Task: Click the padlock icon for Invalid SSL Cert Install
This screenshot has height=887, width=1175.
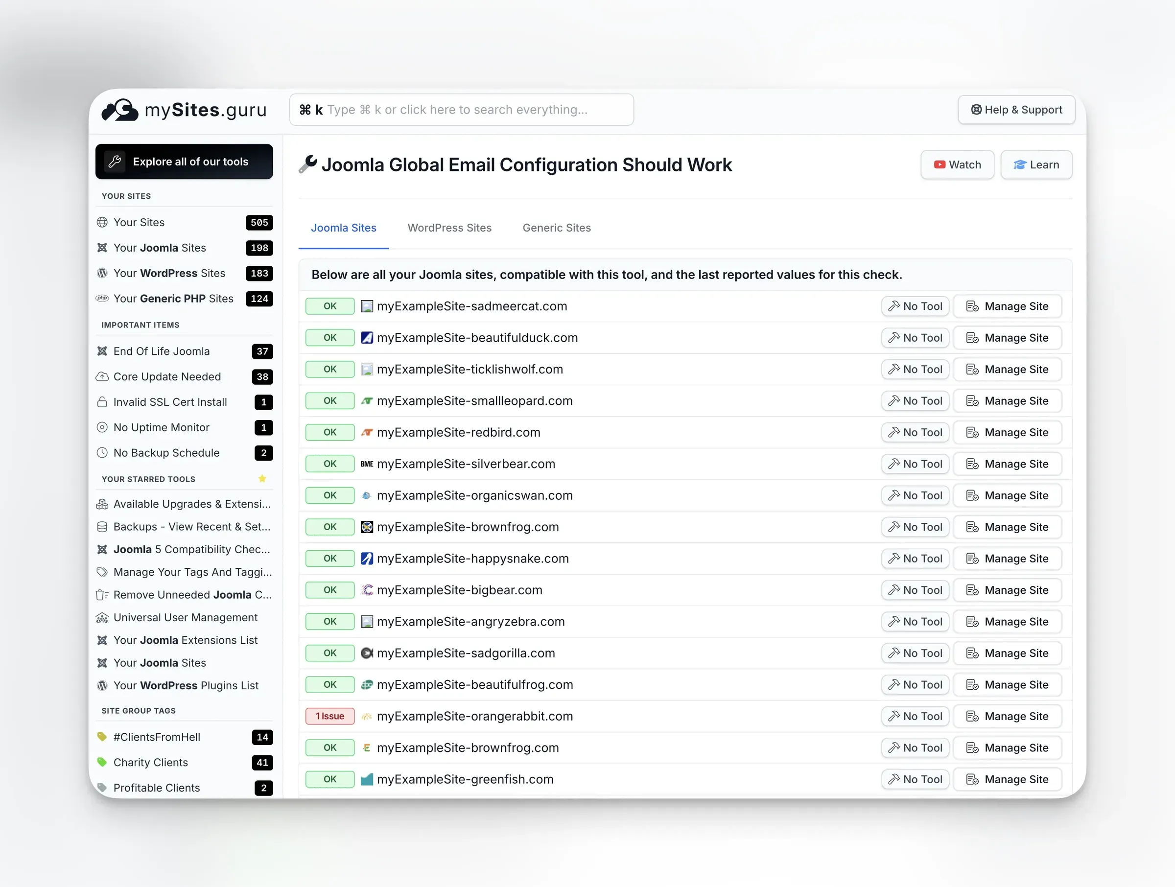Action: [x=102, y=402]
